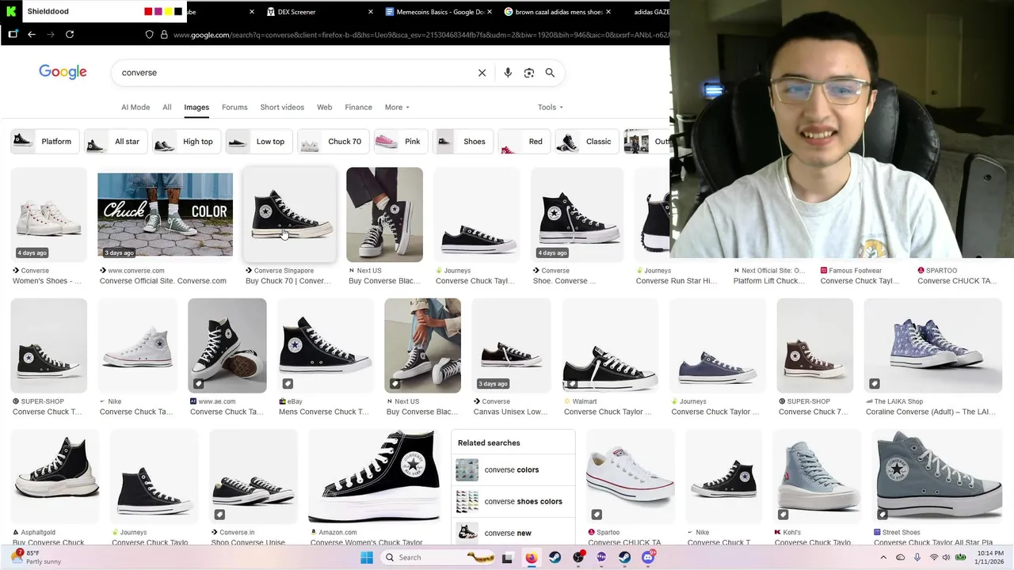Open OBS Studio from the taskbar

click(578, 557)
